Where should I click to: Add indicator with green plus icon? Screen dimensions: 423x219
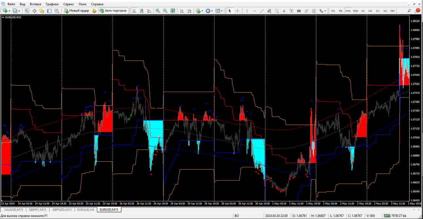click(198, 11)
